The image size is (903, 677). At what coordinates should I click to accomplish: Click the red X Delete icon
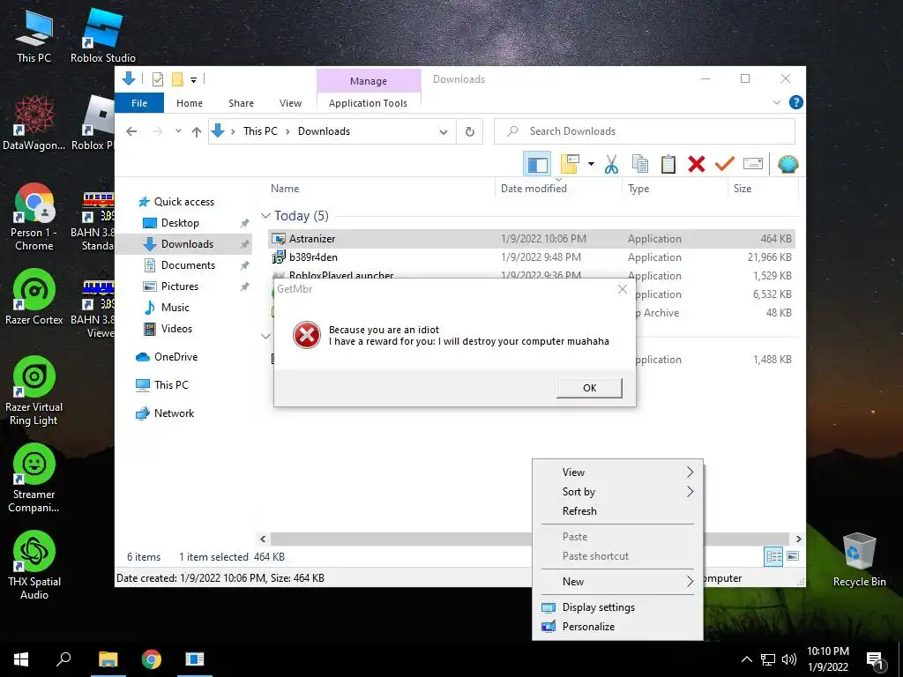pyautogui.click(x=697, y=165)
